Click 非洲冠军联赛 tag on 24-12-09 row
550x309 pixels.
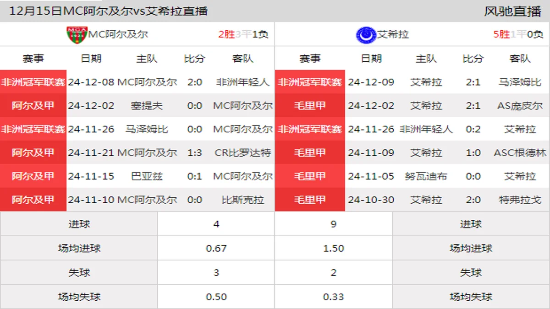[310, 82]
